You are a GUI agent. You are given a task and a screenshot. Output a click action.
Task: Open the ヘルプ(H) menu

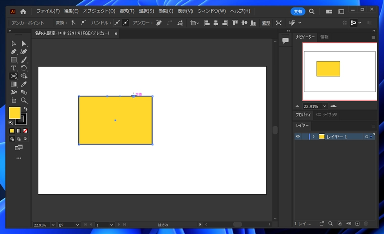click(240, 11)
